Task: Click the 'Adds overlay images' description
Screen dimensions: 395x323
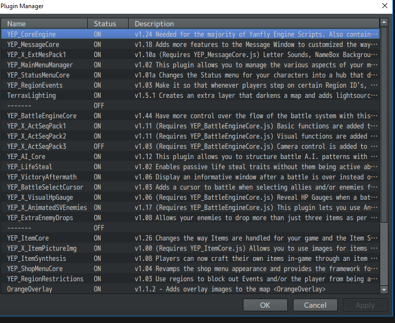Action: click(x=230, y=289)
